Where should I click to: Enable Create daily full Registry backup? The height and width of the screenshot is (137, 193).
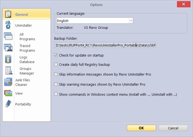point(56,64)
